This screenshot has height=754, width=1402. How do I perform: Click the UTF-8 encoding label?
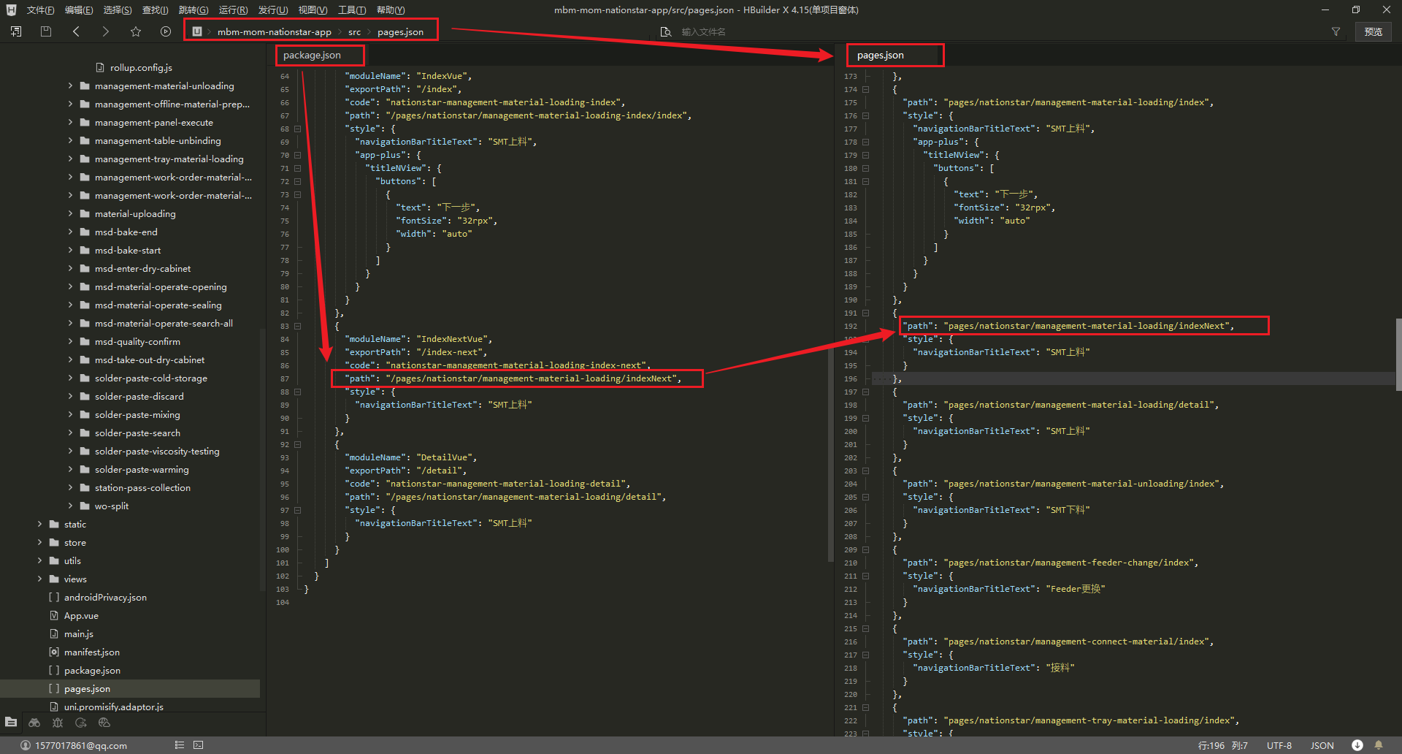coord(1279,745)
